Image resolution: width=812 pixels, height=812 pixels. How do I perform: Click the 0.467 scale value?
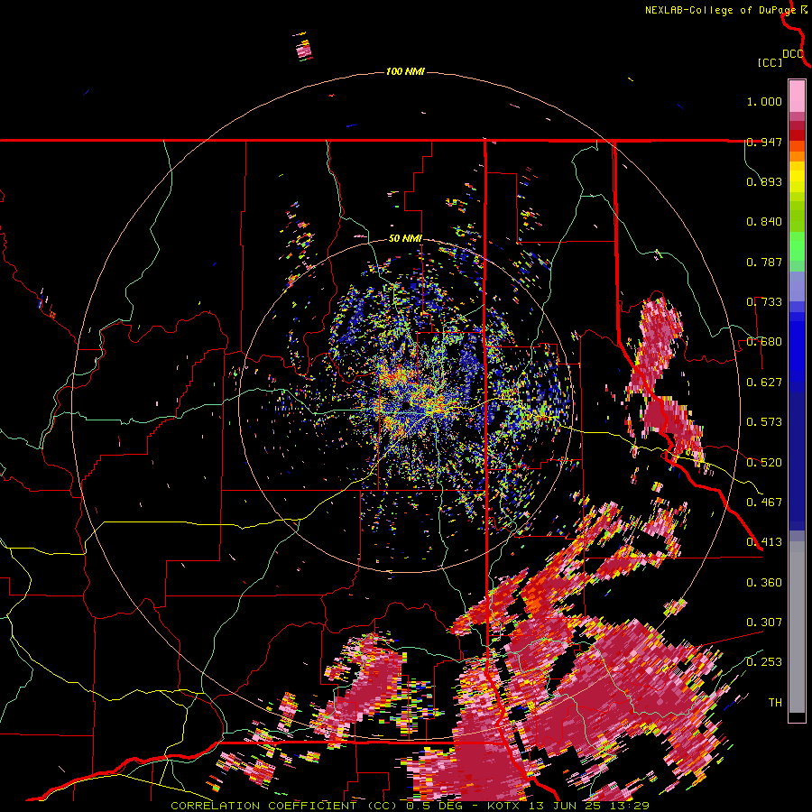coord(764,502)
